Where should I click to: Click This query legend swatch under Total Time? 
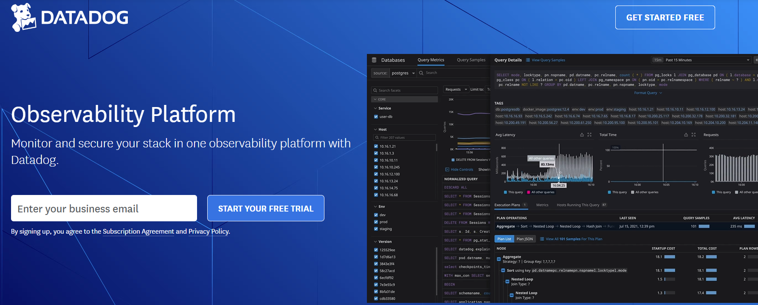609,192
